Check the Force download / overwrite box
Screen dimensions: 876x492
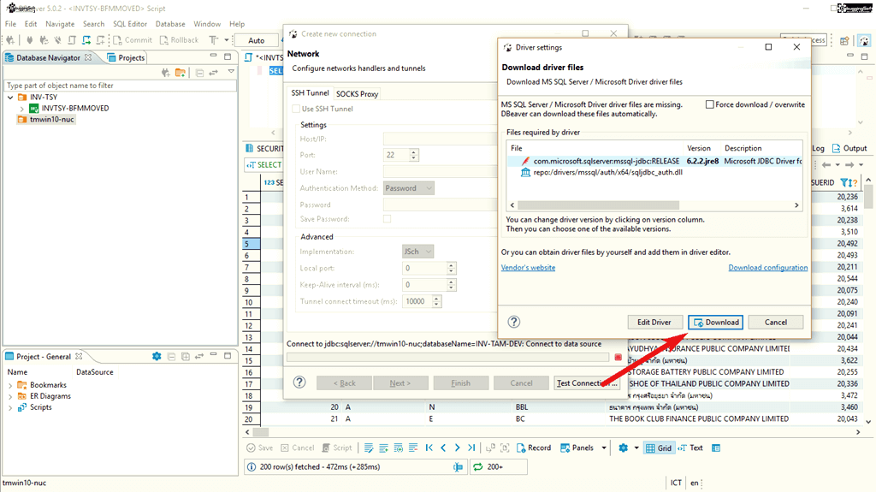click(709, 104)
